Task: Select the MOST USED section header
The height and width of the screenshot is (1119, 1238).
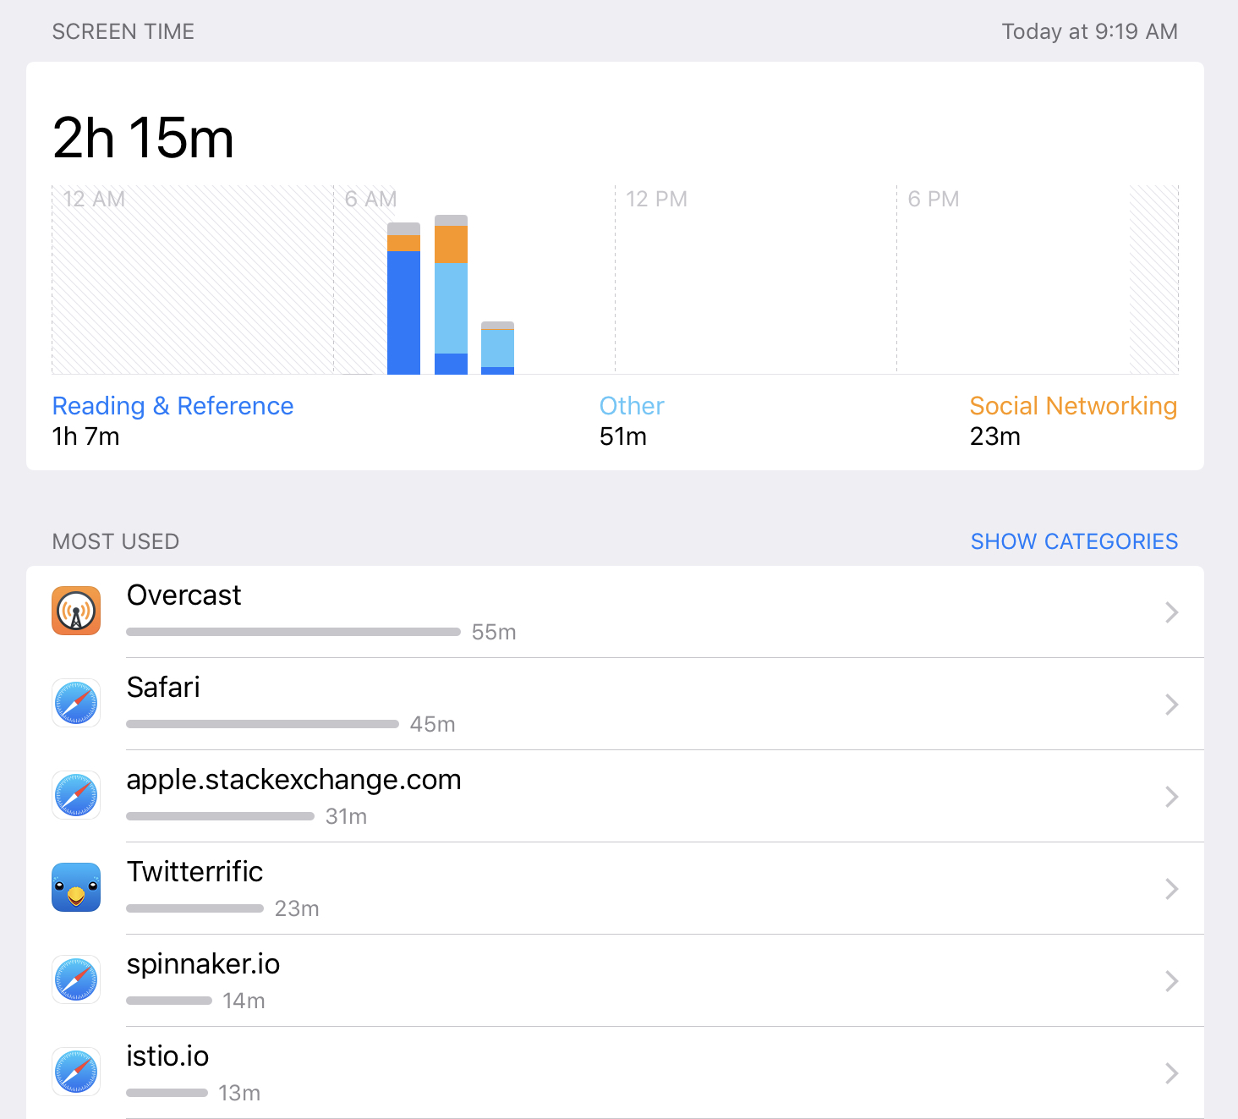Action: click(x=115, y=540)
